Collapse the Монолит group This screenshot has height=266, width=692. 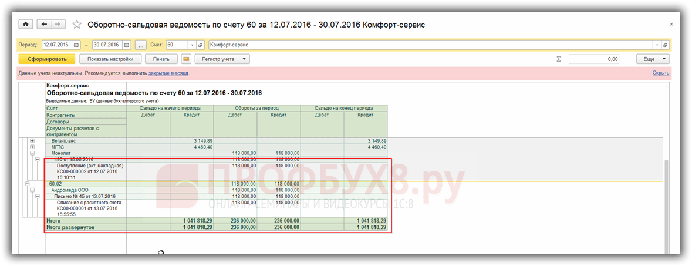(32, 153)
